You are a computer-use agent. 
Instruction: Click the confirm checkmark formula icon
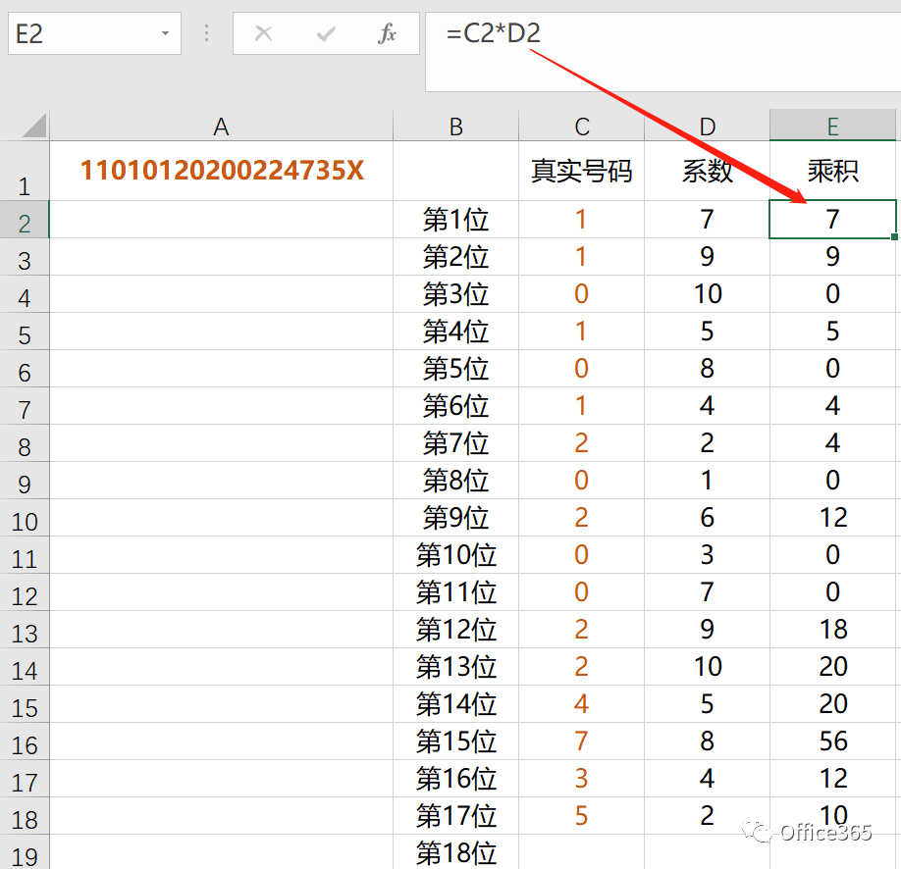click(x=326, y=34)
